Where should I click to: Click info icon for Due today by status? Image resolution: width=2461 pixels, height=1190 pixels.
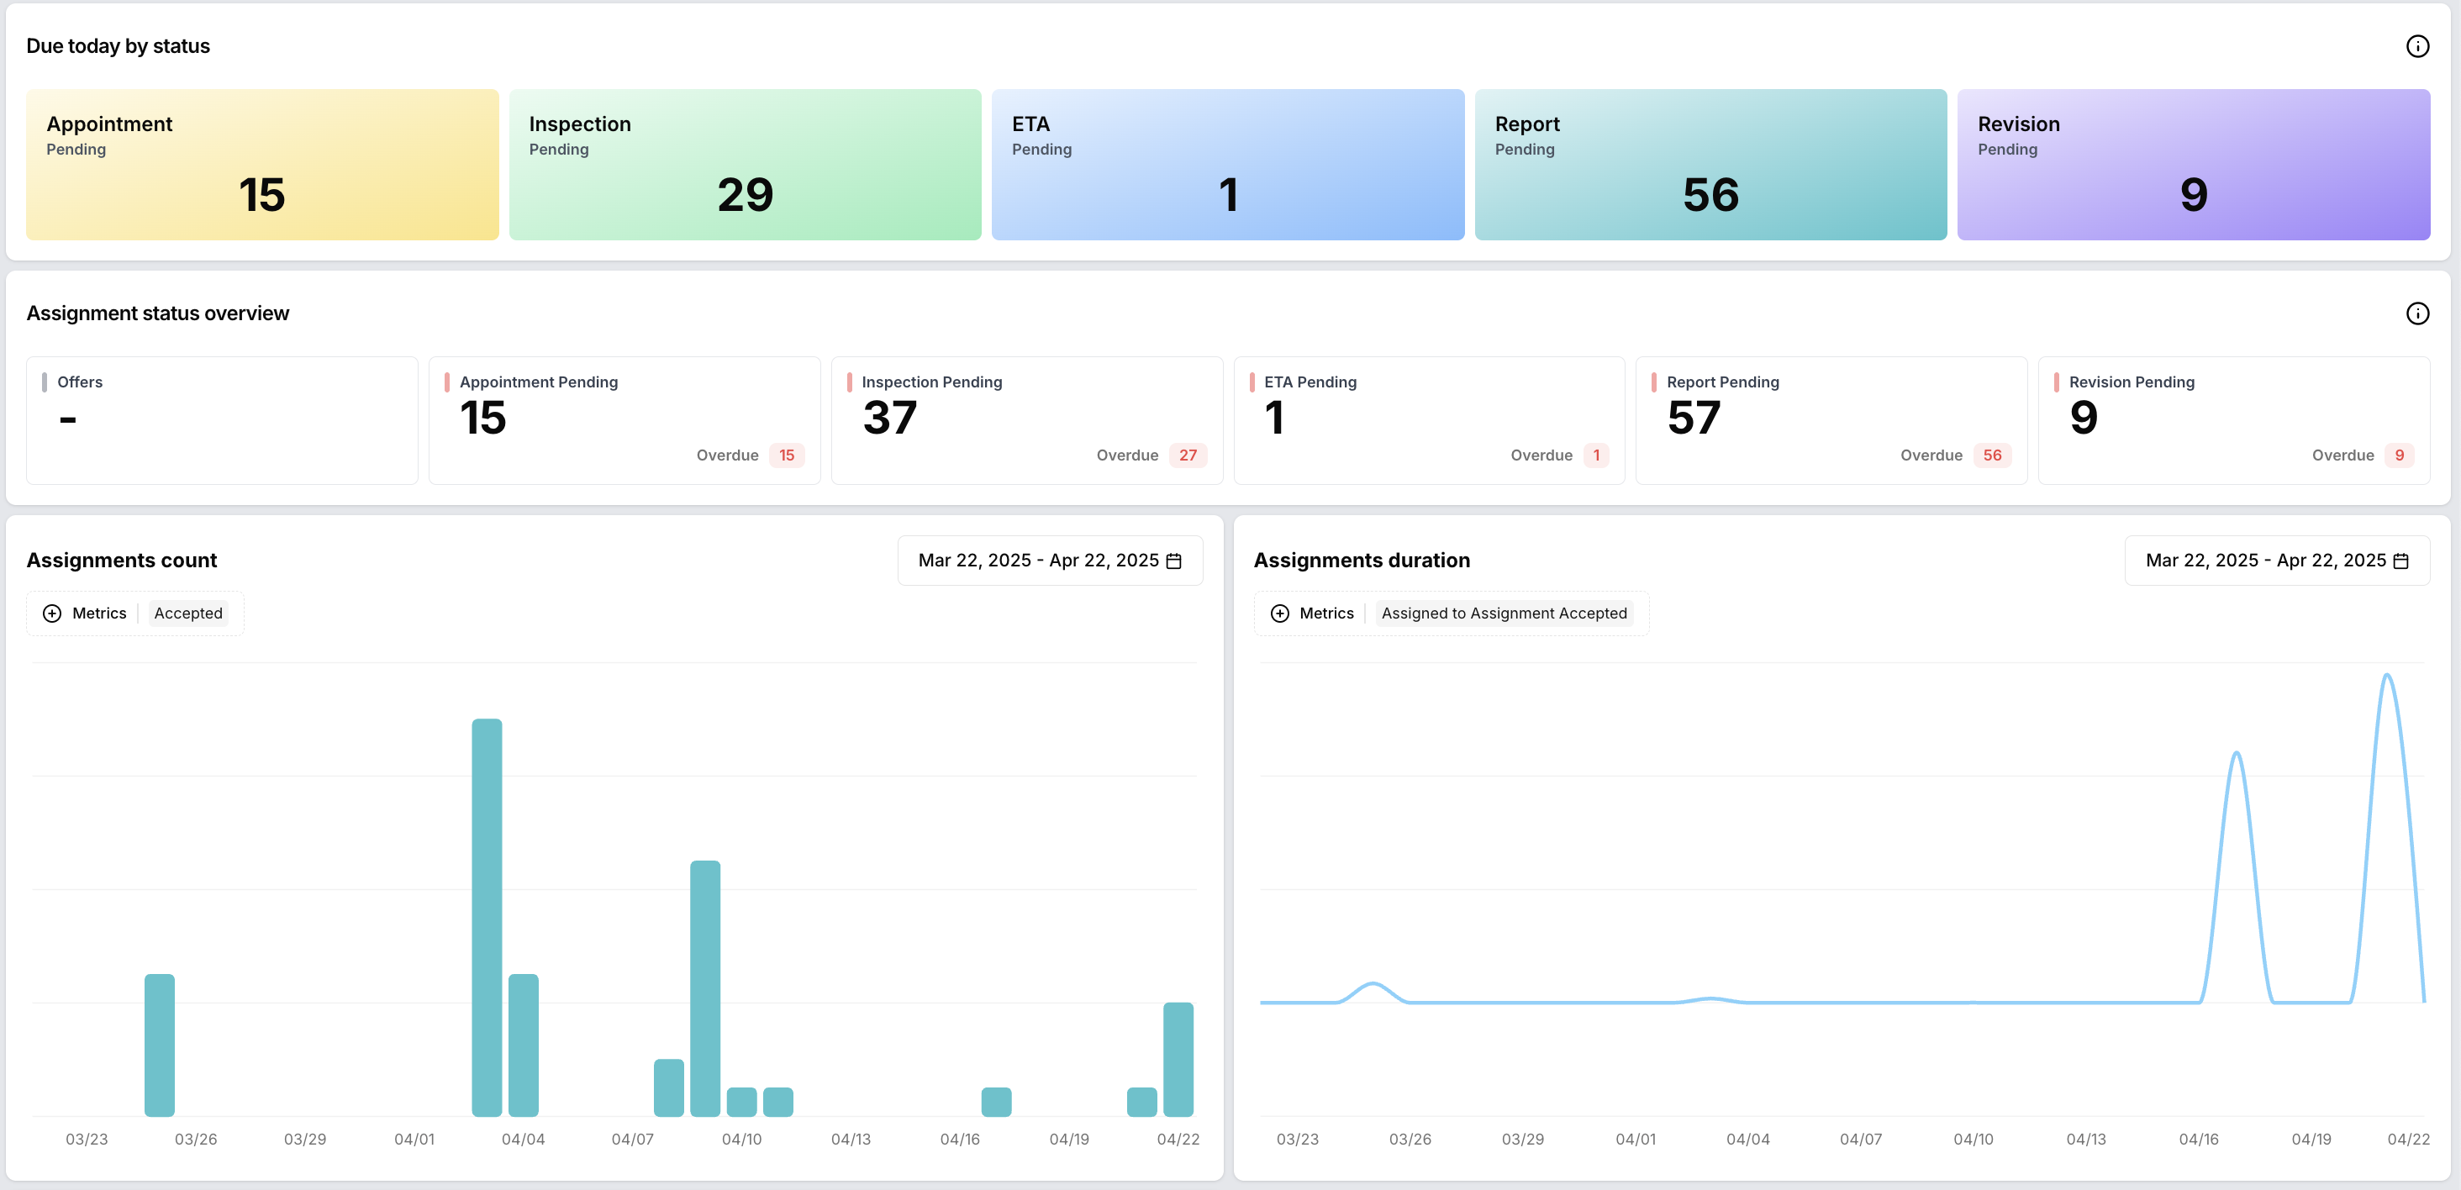2417,46
